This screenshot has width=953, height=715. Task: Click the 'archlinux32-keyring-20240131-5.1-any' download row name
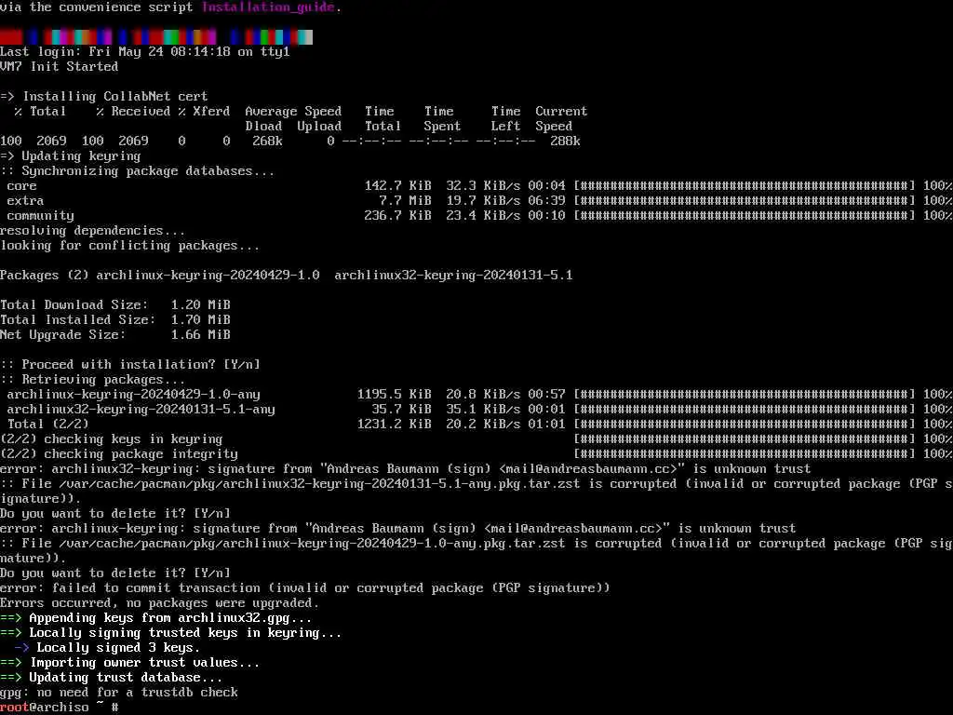[x=141, y=410]
